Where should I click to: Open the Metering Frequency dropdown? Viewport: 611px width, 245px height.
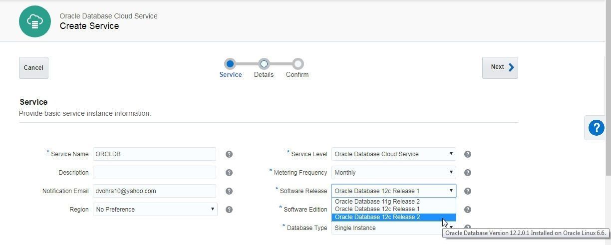click(x=393, y=173)
